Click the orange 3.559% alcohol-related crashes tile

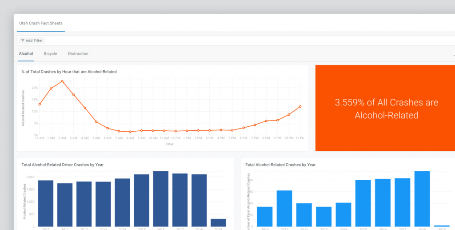386,108
